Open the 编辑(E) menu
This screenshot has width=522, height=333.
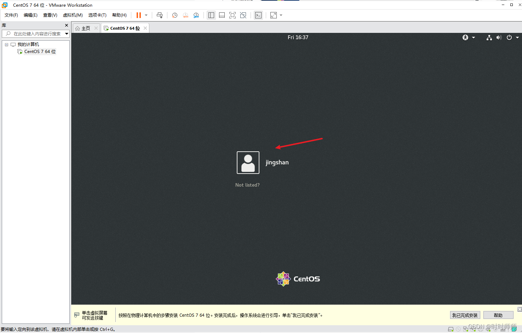coord(30,15)
